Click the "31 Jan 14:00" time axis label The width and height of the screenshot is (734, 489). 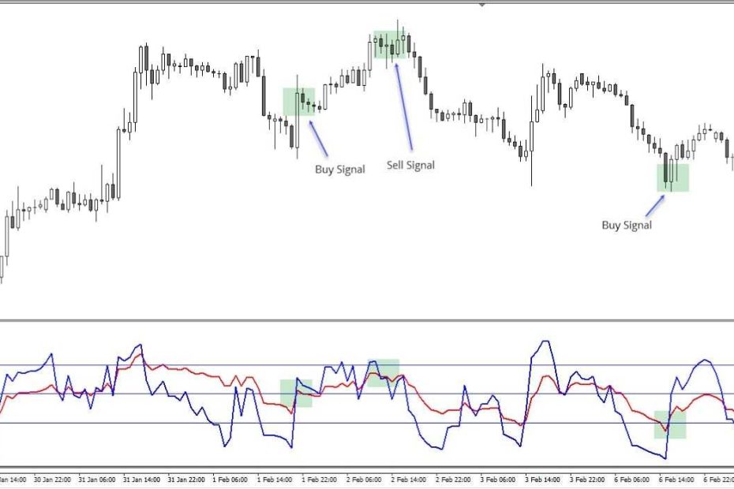point(142,479)
